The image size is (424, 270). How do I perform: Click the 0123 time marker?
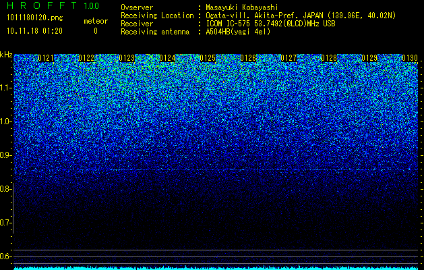127,58
